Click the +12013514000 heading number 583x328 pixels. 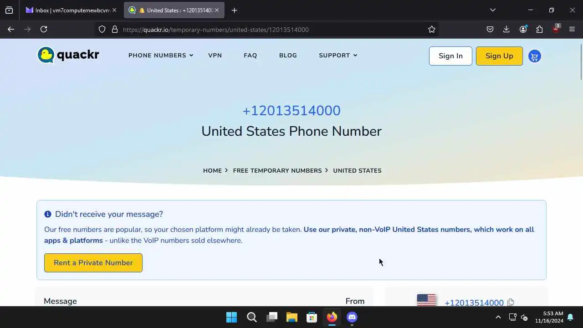click(291, 111)
